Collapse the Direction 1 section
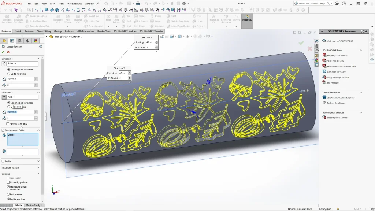The image size is (375, 211). click(x=38, y=59)
